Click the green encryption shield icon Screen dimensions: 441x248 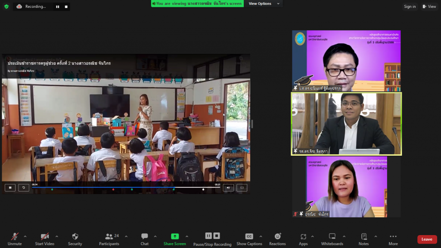[x=6, y=6]
